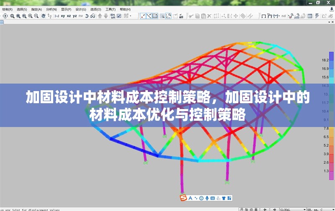Open the 工具(T) menu
Image resolution: width=335 pixels, height=211 pixels.
point(111,9)
